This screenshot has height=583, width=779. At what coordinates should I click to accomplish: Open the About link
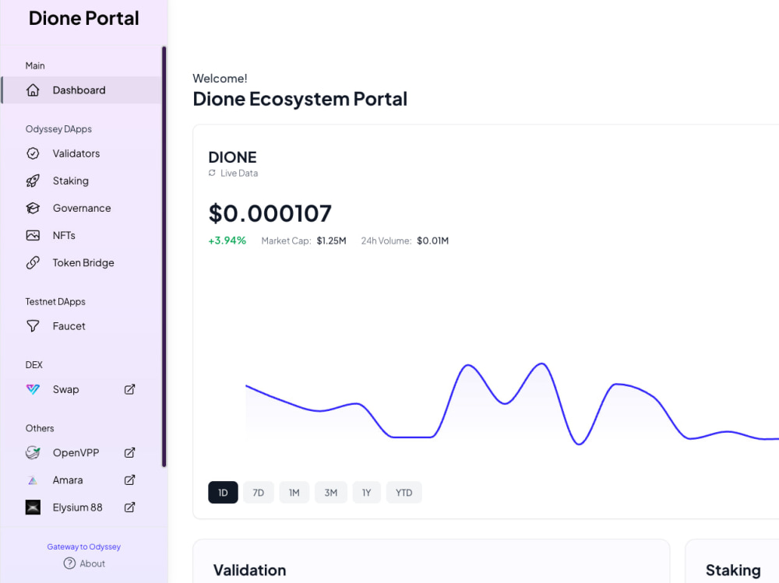click(x=84, y=564)
